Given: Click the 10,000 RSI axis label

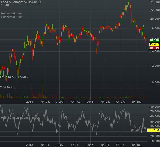Looking at the screenshot, I should pyautogui.click(x=155, y=141).
